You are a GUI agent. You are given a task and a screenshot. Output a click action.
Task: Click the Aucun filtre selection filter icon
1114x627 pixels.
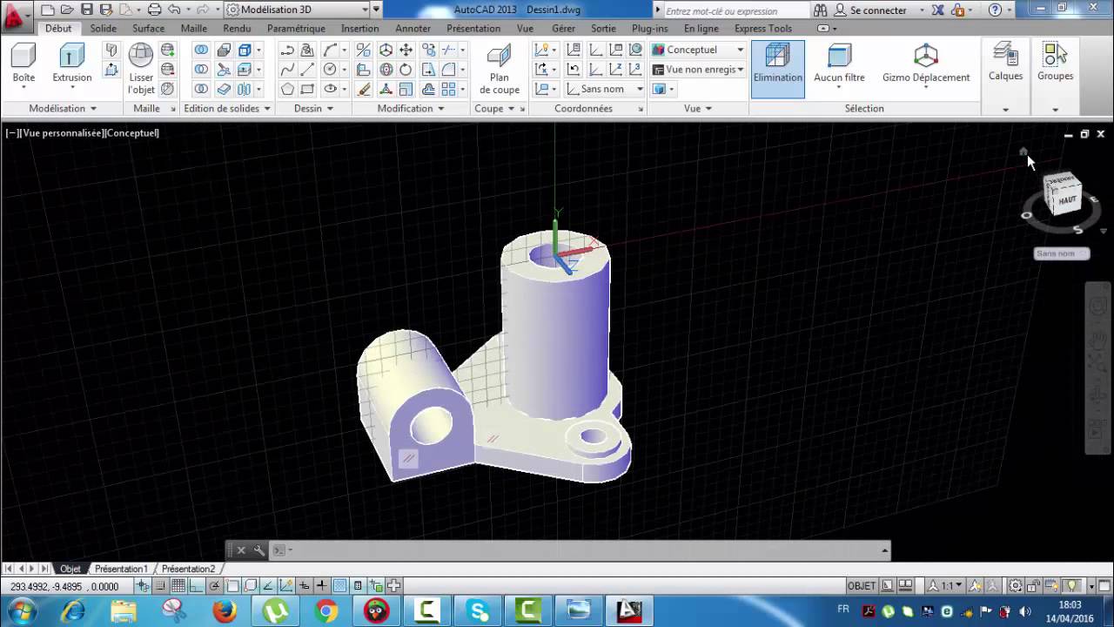pos(839,57)
